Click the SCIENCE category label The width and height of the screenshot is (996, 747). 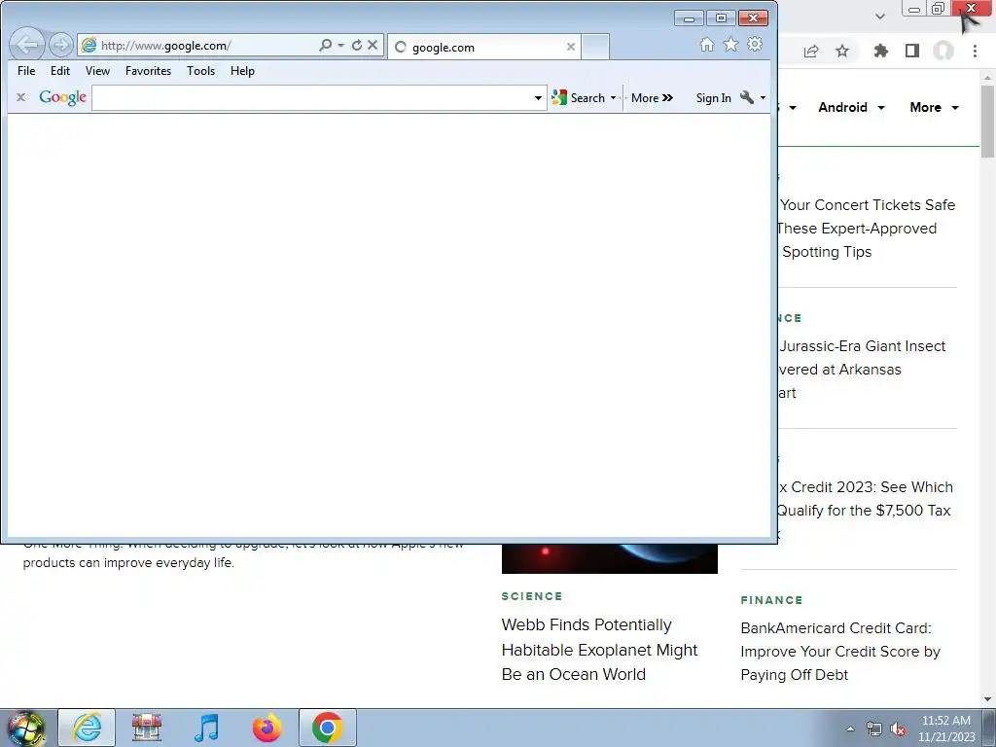532,596
